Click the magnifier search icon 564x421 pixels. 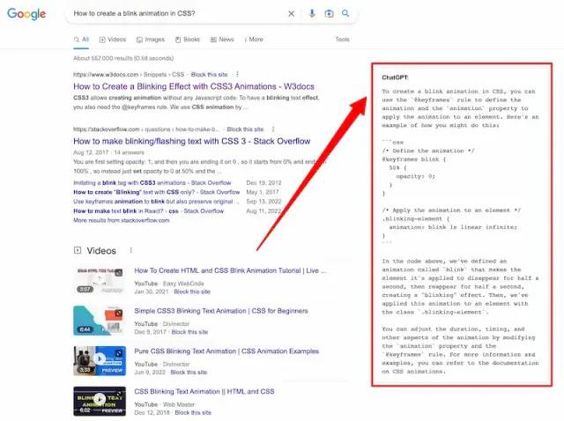point(345,13)
